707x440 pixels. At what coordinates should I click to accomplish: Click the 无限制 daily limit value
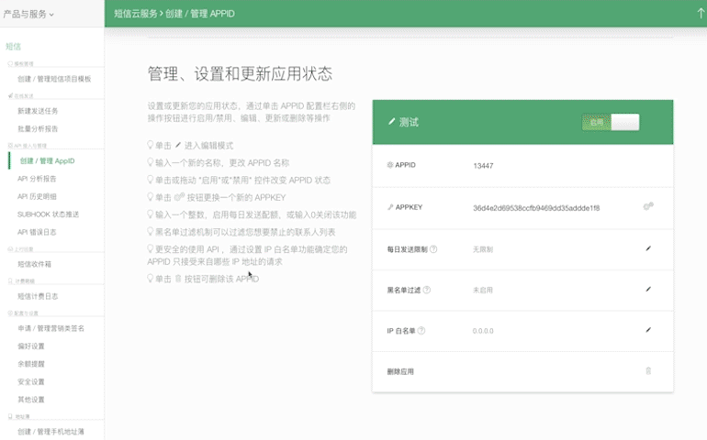tap(482, 249)
